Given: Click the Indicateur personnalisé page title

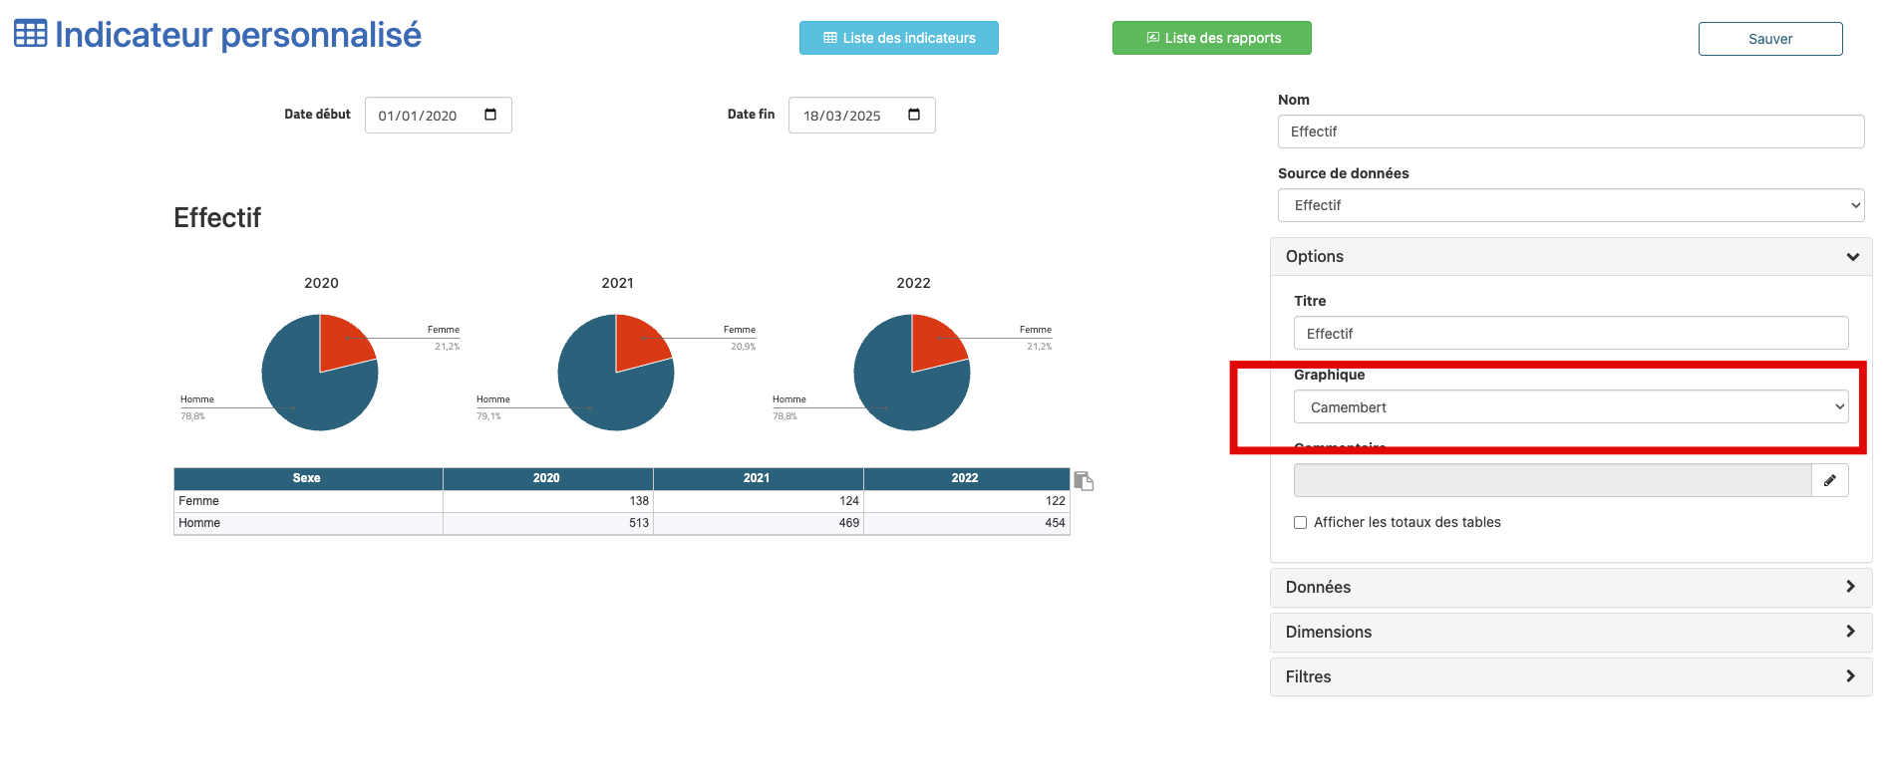Looking at the screenshot, I should 238,35.
